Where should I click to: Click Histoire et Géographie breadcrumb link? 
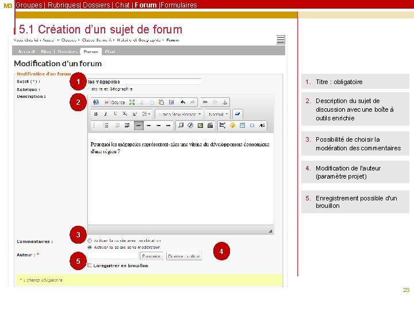pyautogui.click(x=139, y=40)
